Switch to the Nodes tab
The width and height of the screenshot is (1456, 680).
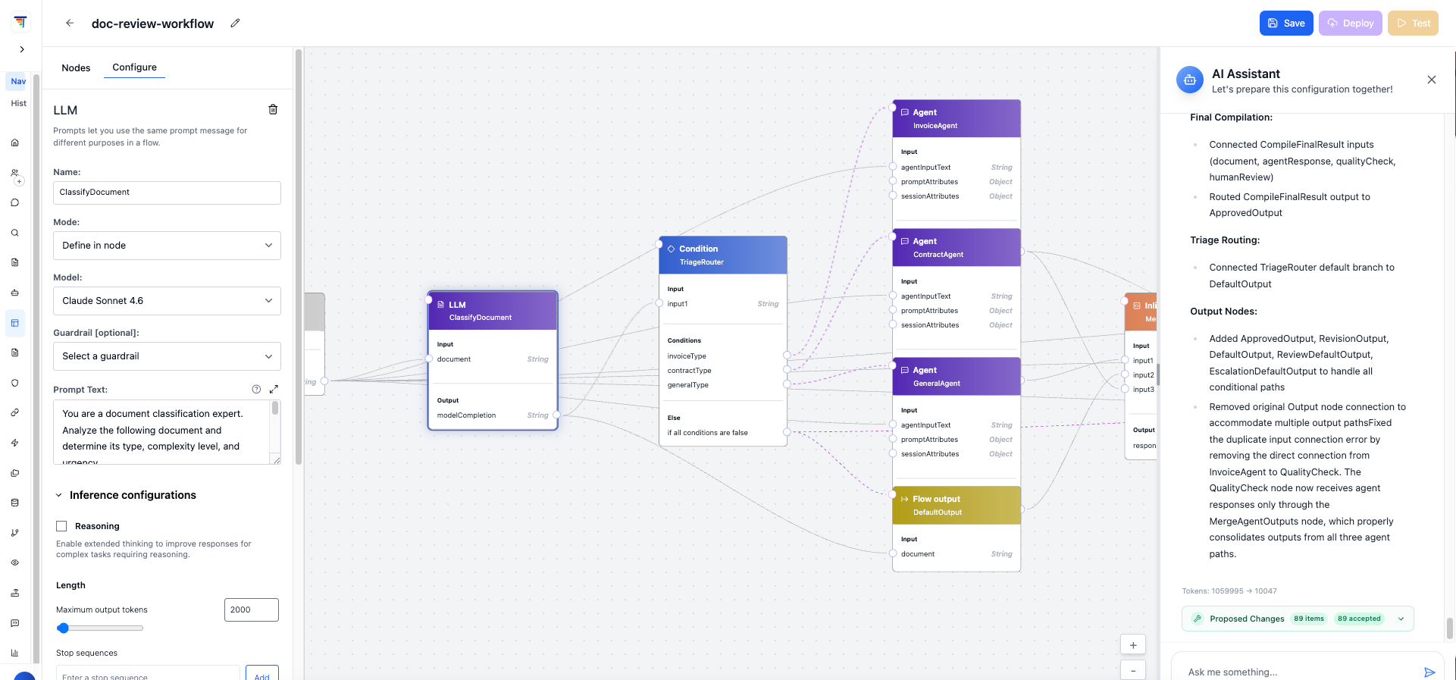[76, 67]
